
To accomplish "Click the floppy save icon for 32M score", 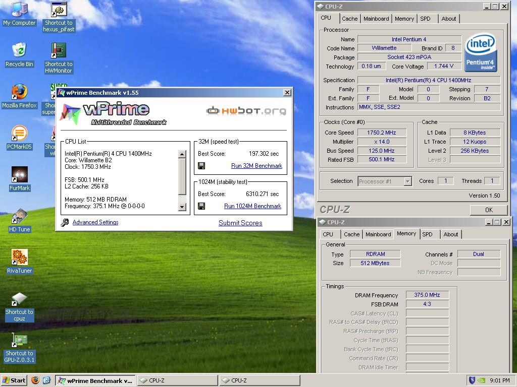I will point(201,166).
